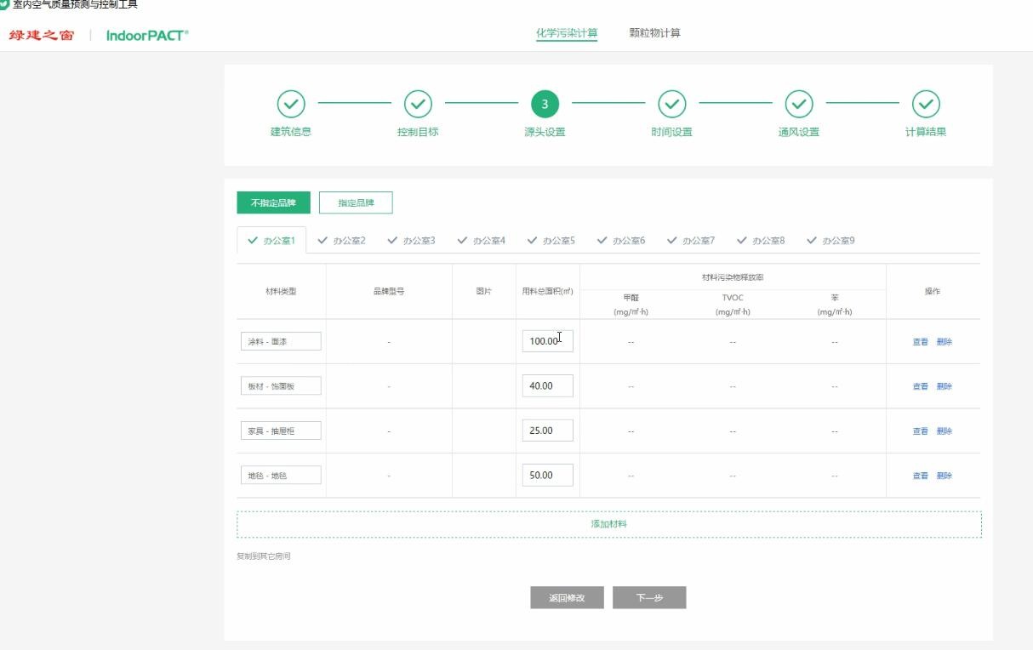The width and height of the screenshot is (1033, 650).
Task: Open the 通风设置 step icon
Action: pyautogui.click(x=798, y=105)
